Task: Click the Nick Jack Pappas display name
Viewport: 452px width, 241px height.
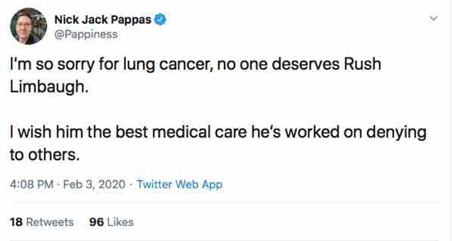Action: point(102,20)
